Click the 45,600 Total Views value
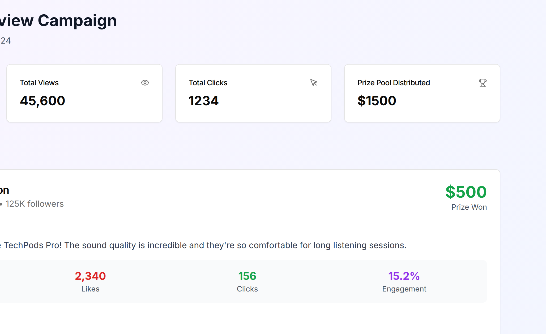The image size is (546, 334). click(x=42, y=100)
